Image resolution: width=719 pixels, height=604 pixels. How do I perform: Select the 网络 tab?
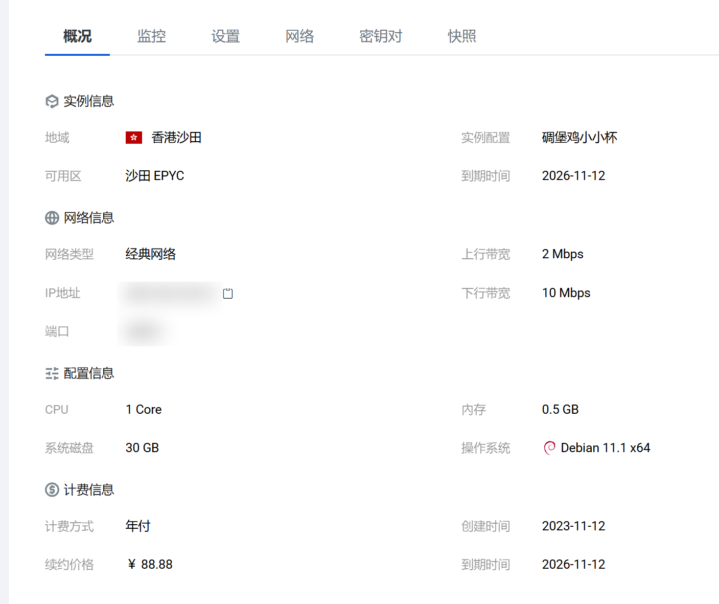[299, 36]
